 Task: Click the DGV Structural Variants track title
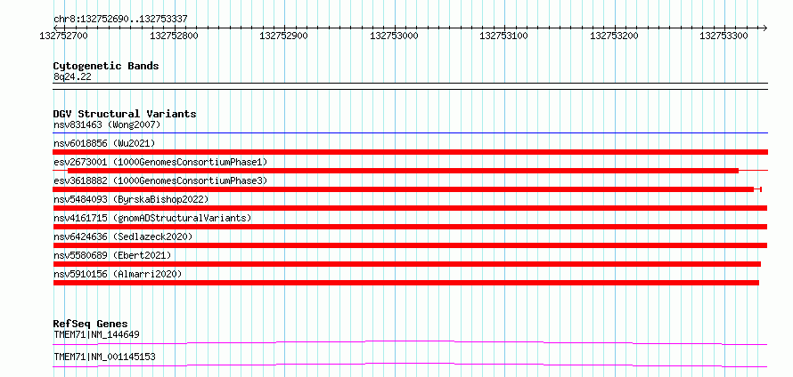point(125,114)
